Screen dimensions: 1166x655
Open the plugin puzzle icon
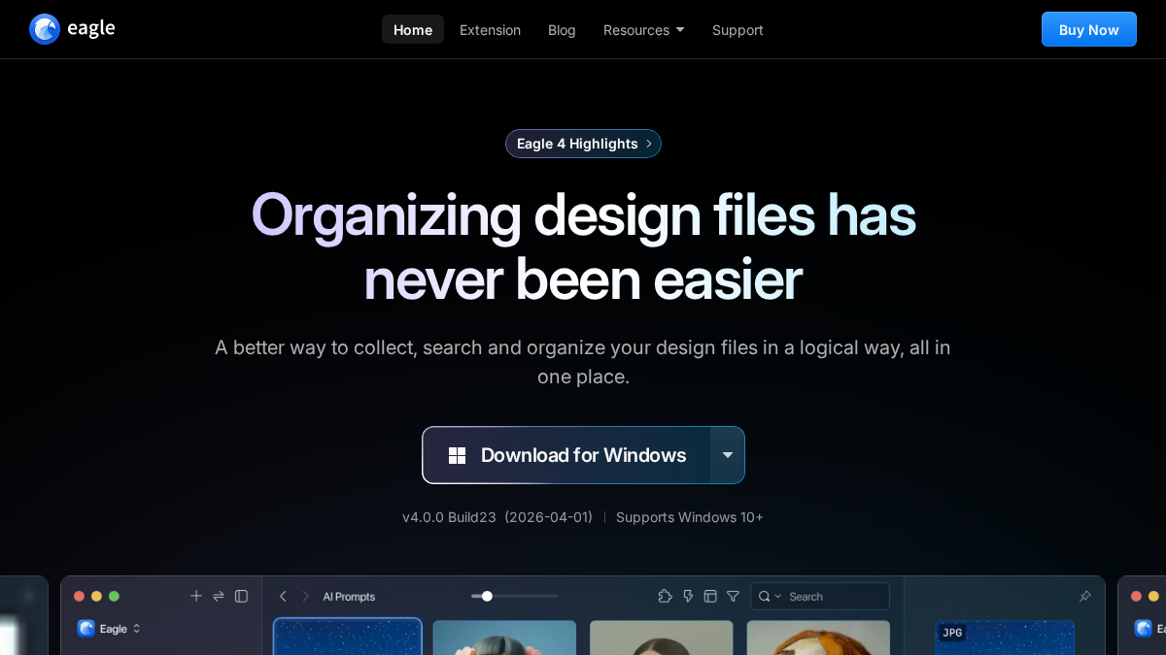(665, 596)
